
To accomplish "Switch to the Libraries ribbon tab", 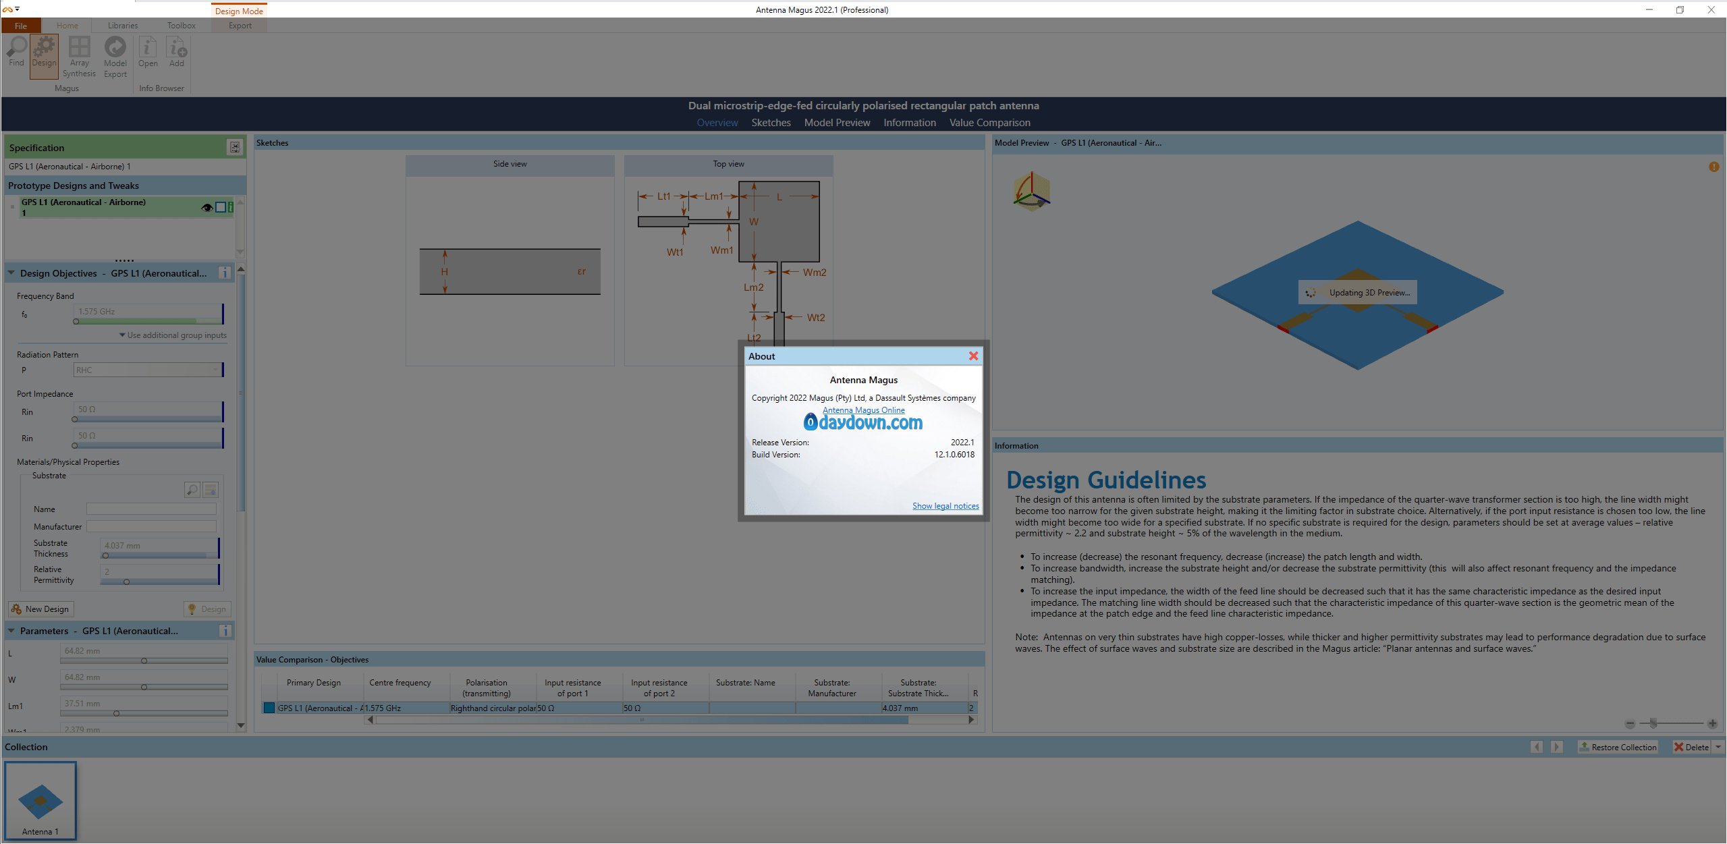I will click(x=123, y=26).
